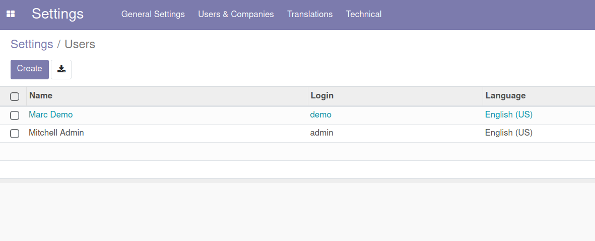
Task: Check the Mitchell Admin row checkbox
Action: click(15, 134)
